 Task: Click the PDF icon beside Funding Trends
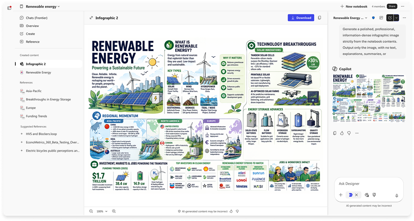pos(22,116)
